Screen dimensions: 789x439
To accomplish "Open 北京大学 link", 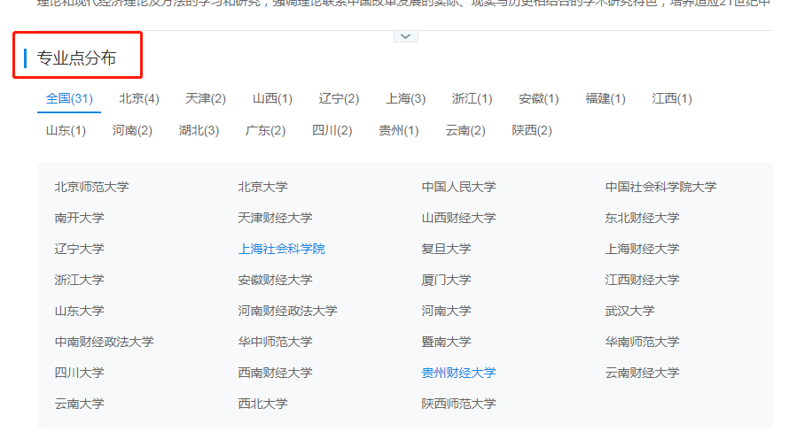I will [x=262, y=187].
